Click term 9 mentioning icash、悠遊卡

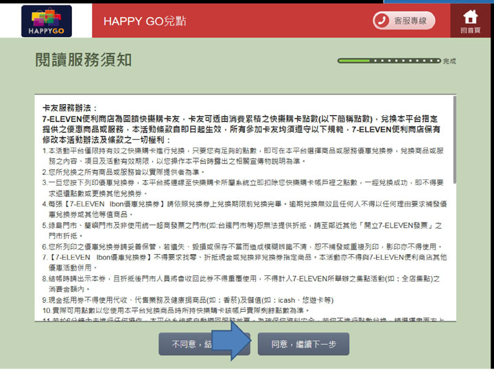(188, 300)
